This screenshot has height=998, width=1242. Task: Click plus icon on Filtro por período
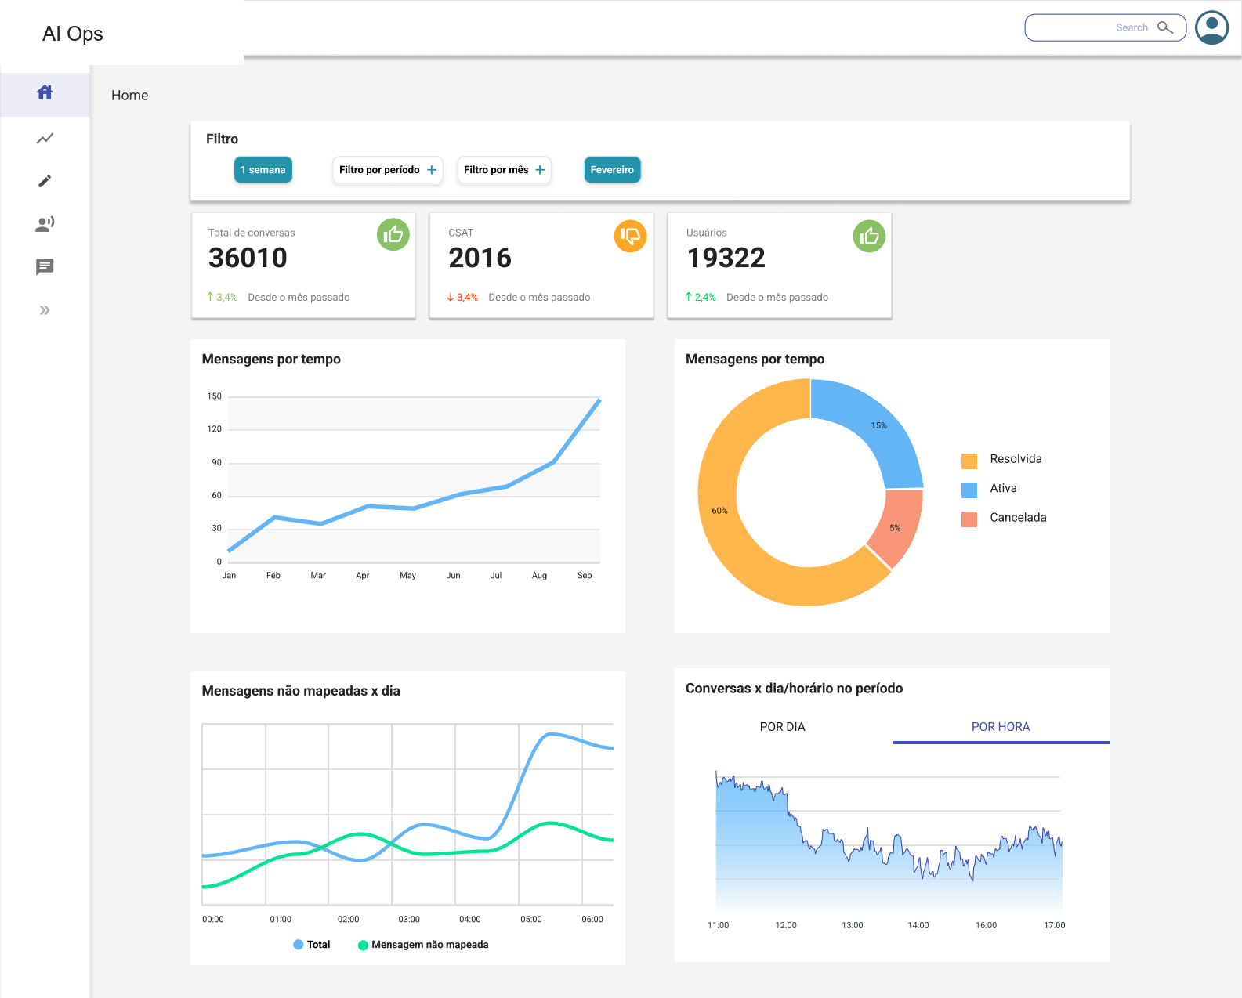(x=432, y=170)
